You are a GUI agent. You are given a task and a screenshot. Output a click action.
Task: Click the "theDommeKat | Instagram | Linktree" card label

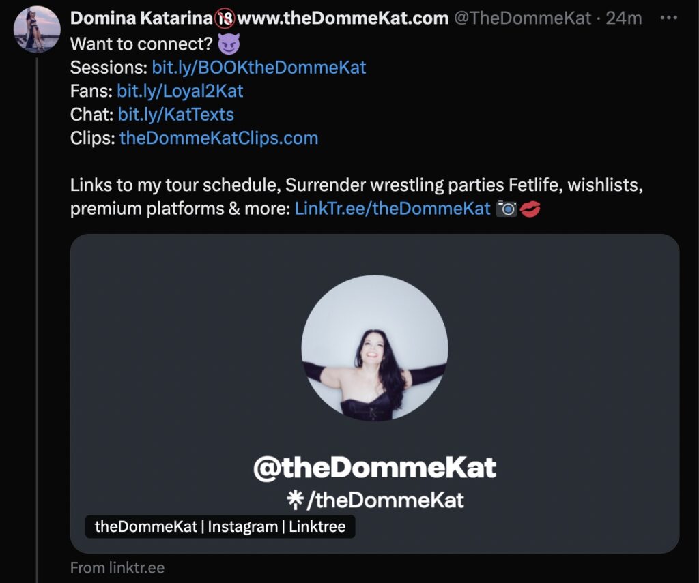220,526
